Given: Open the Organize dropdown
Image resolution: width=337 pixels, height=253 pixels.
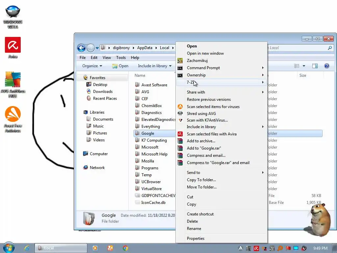Looking at the screenshot, I should pos(92,66).
